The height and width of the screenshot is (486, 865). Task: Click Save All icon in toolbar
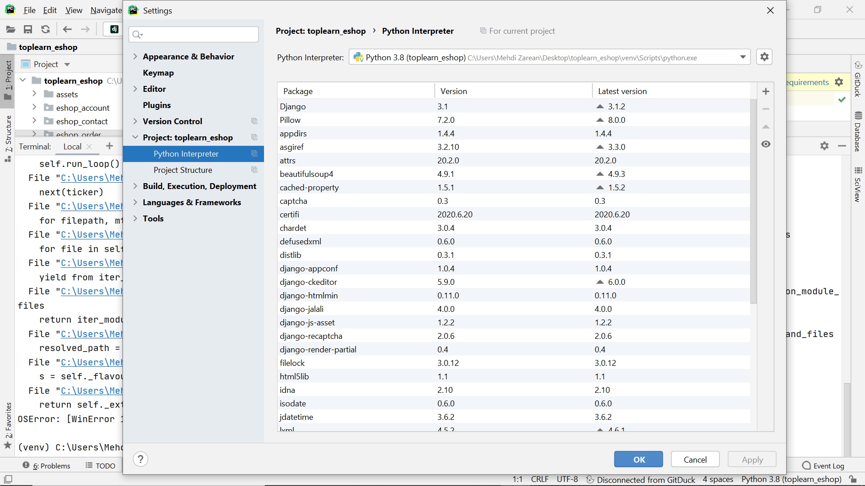tap(28, 30)
